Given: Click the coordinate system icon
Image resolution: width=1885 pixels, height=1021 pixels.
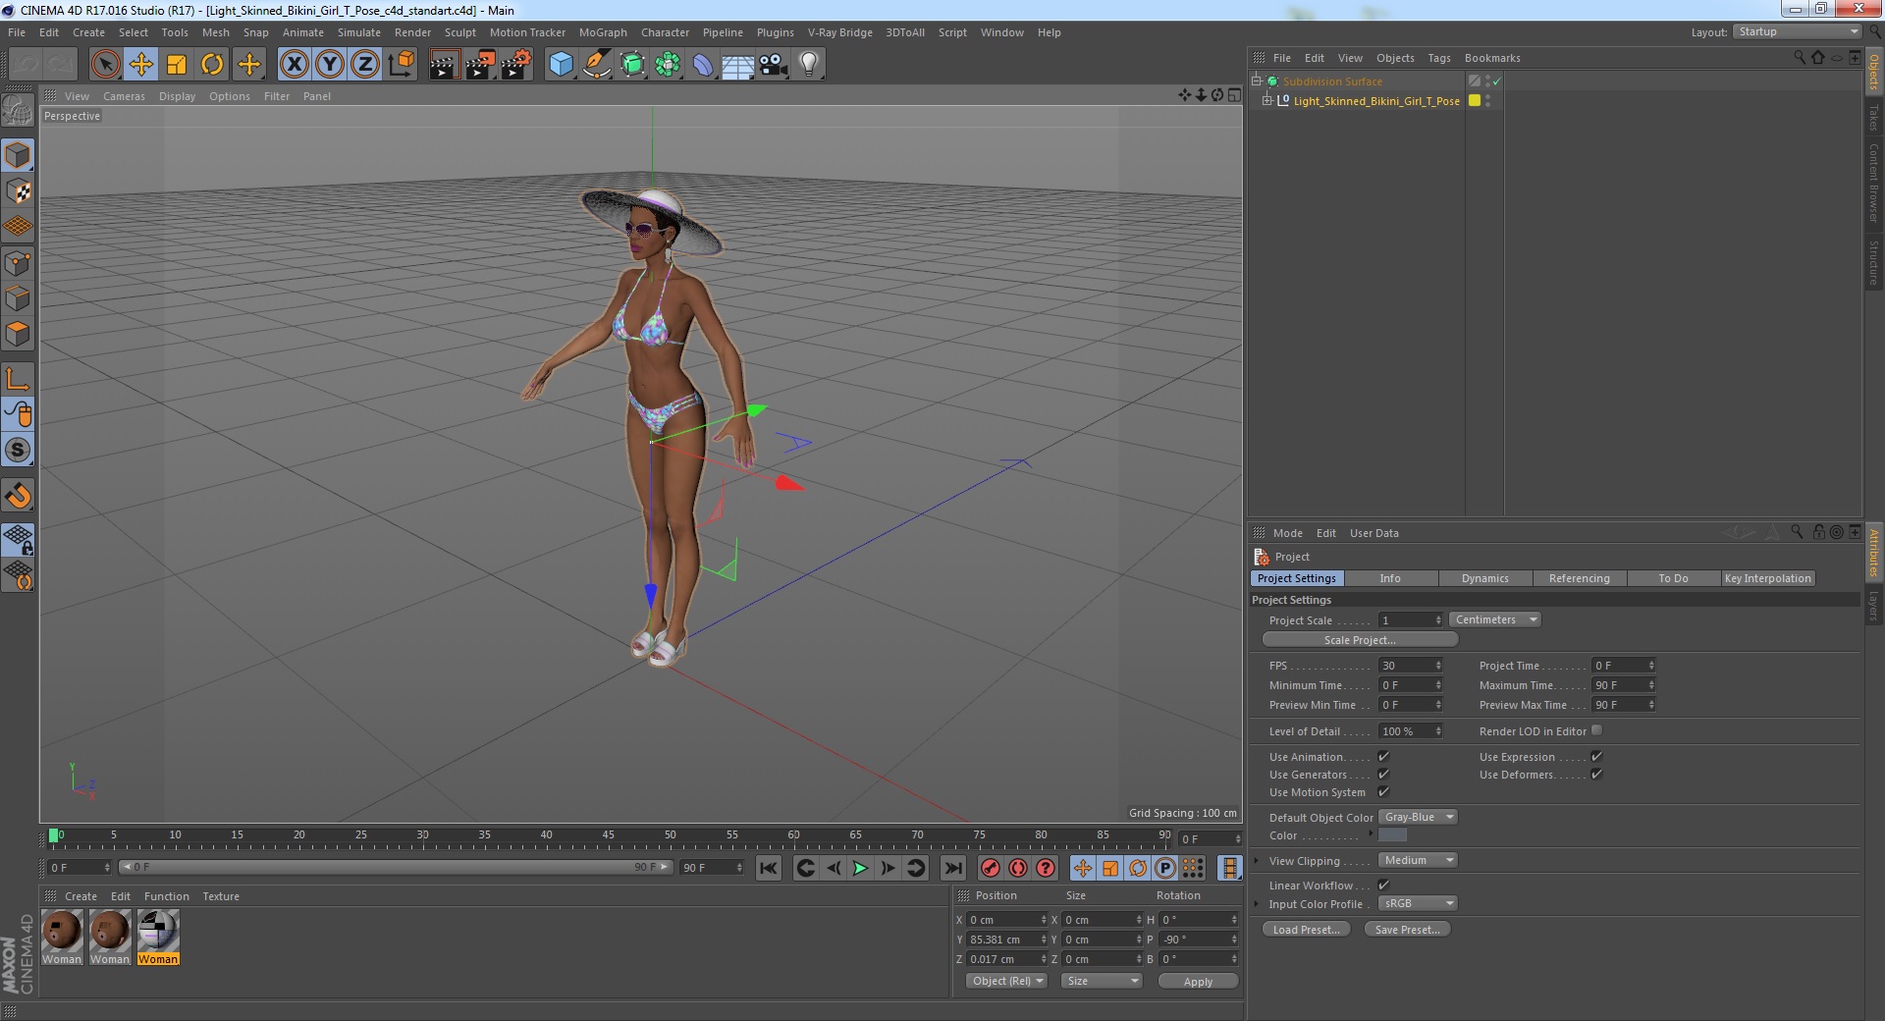Looking at the screenshot, I should pos(402,65).
